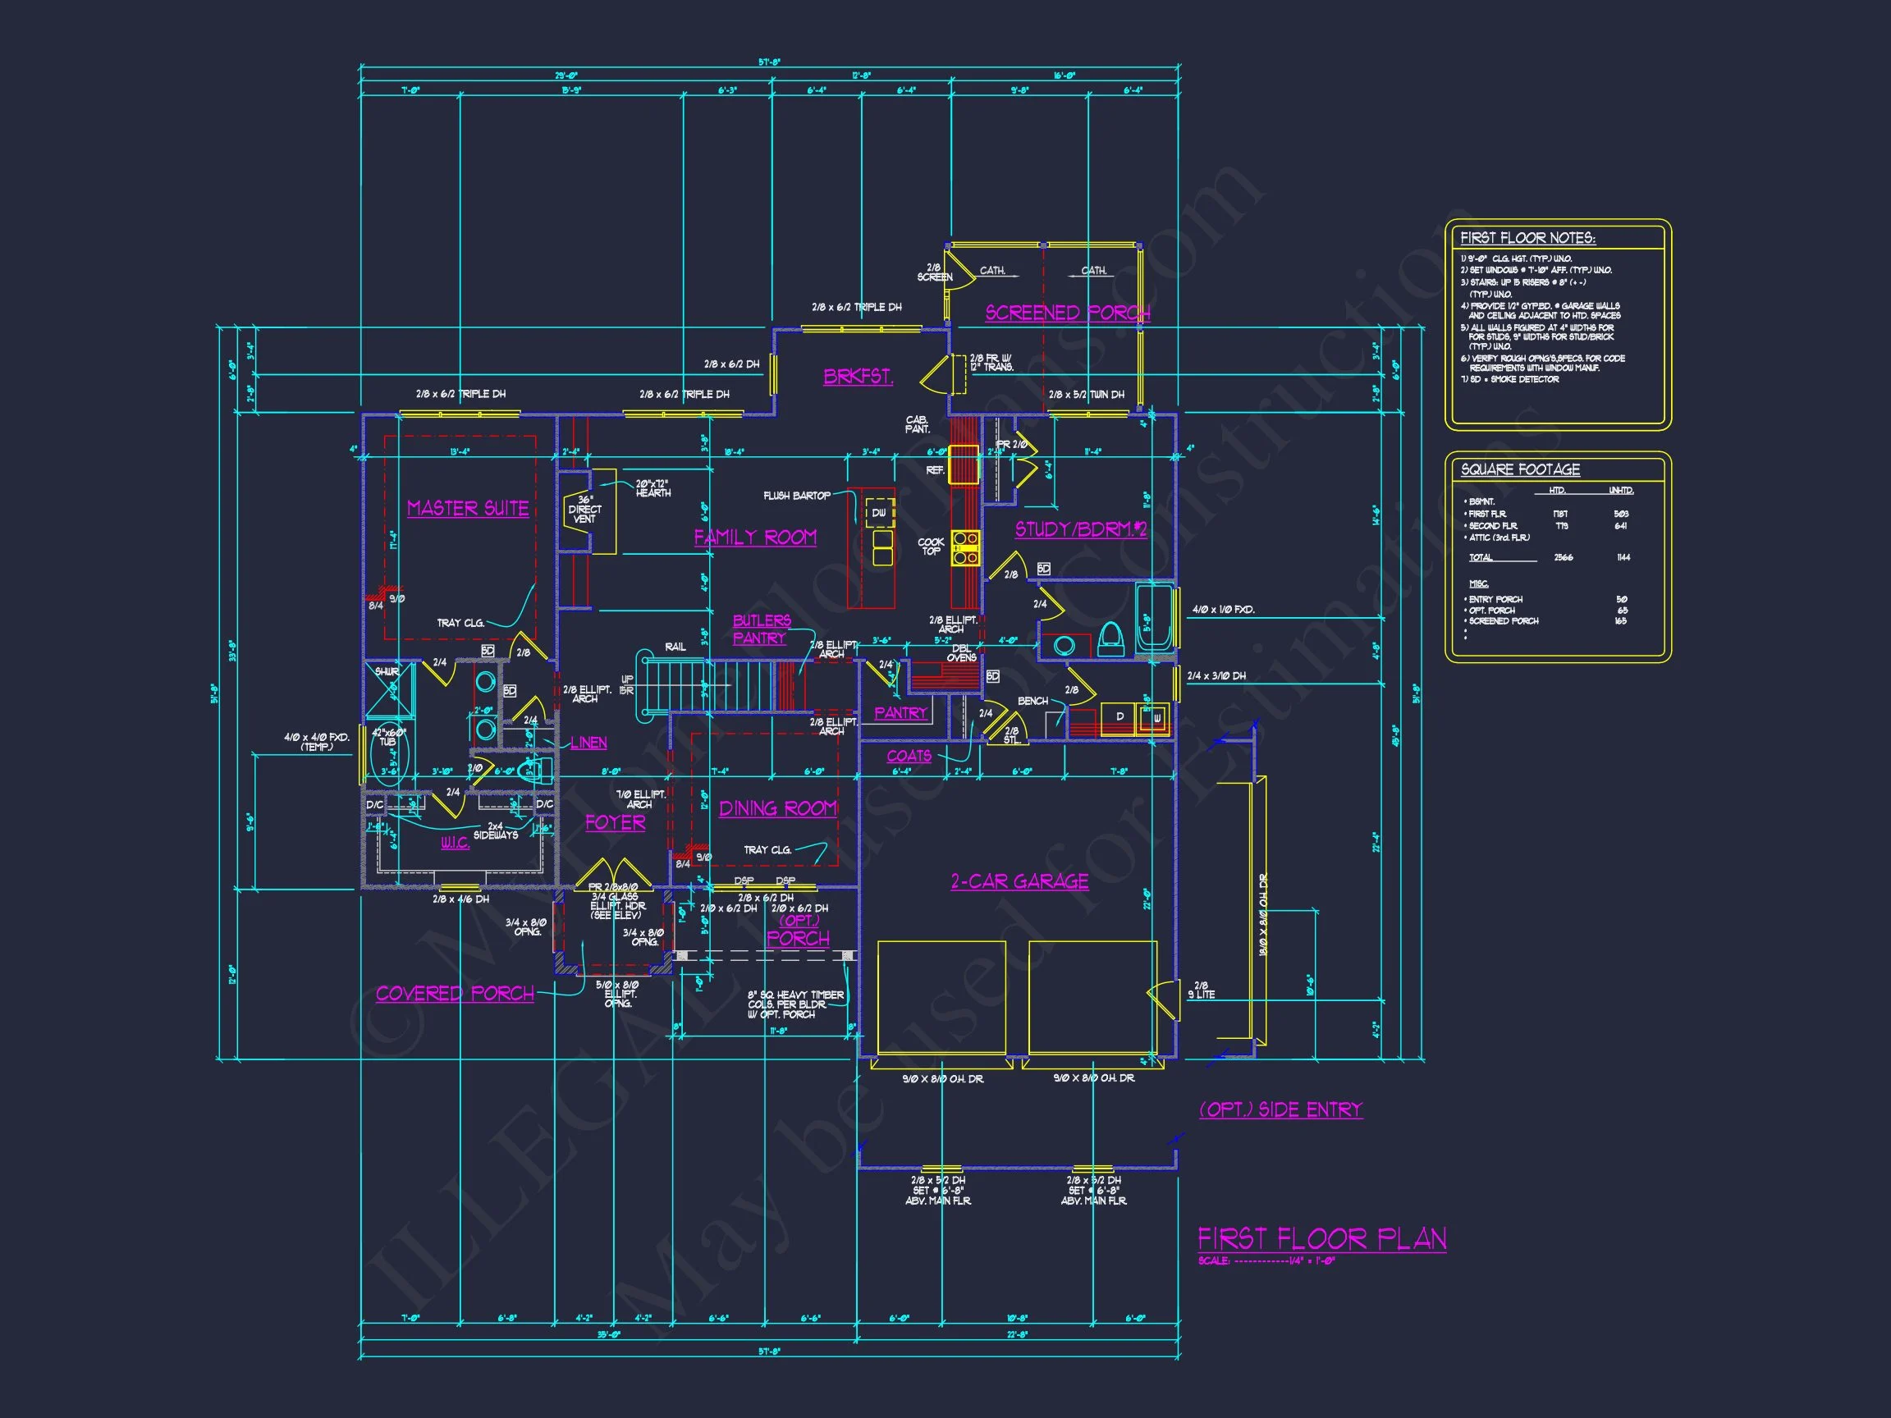Viewport: 1891px width, 1418px height.
Task: Select the FAMILY ROOM label
Action: point(755,537)
